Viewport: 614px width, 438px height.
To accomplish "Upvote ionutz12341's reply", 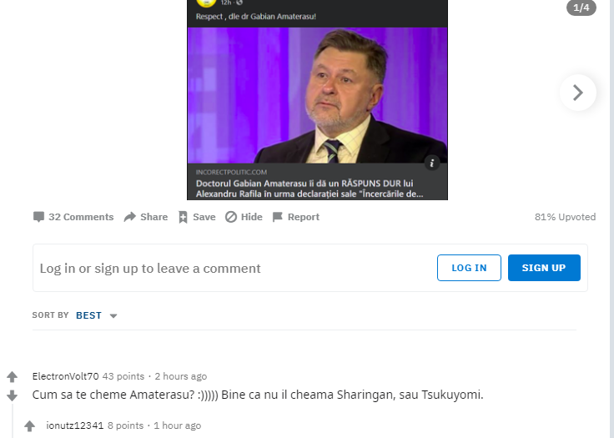I will point(30,425).
